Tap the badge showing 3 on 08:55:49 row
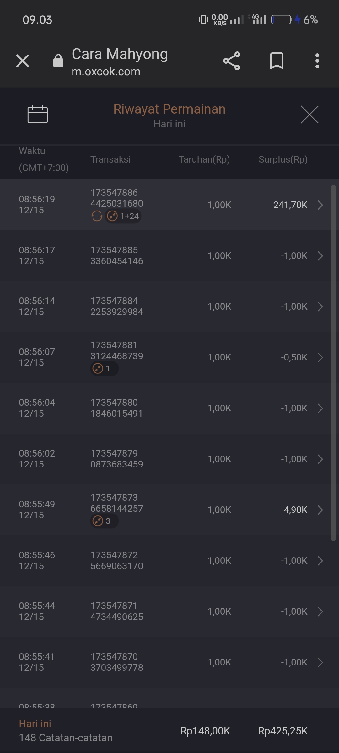 pos(104,521)
